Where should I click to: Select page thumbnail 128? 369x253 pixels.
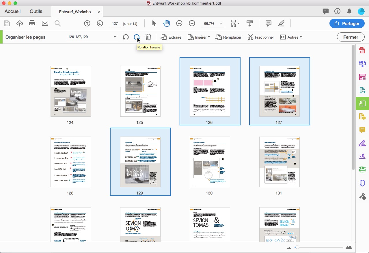coord(71,162)
